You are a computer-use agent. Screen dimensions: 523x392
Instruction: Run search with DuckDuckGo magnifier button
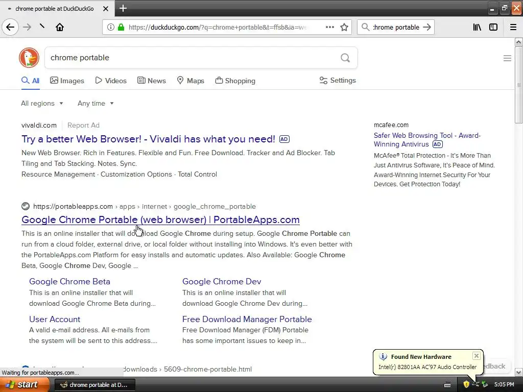[345, 58]
